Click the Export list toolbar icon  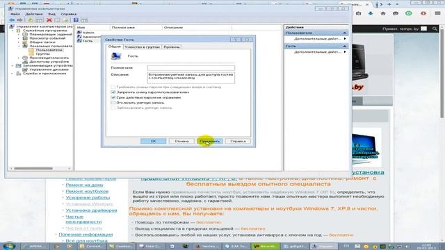click(x=65, y=20)
